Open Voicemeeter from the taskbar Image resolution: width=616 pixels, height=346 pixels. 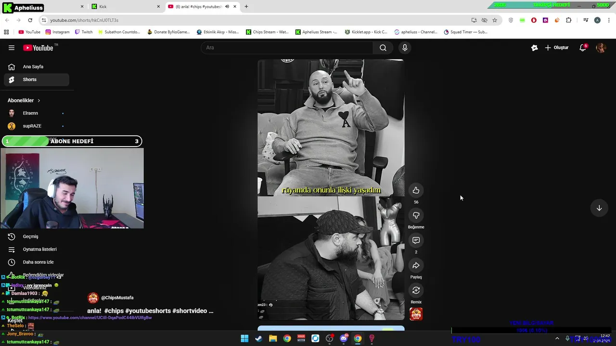point(301,338)
